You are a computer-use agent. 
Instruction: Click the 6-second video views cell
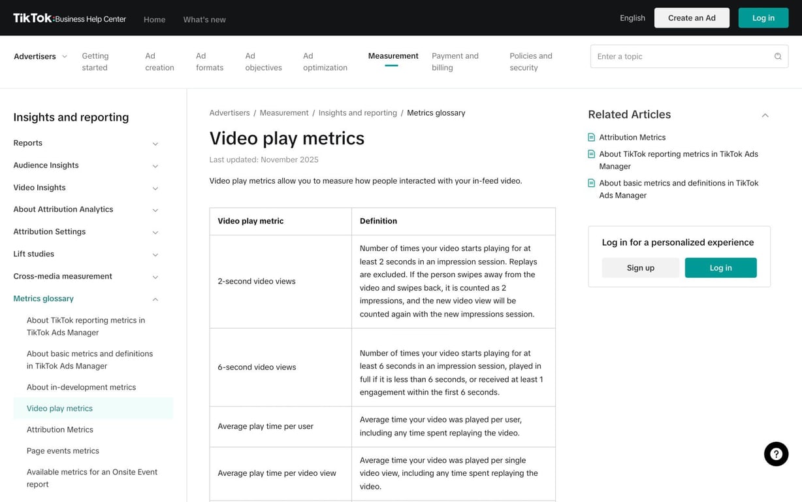tap(280, 367)
